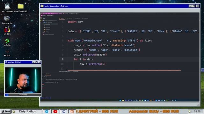Open the Recycle Bin desktop icon
Image resolution: width=204 pixels, height=114 pixels.
coord(7,20)
